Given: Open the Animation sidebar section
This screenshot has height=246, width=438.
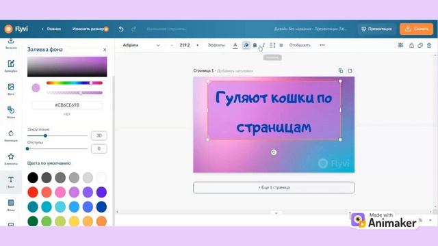Looking at the screenshot, I should tap(11, 135).
